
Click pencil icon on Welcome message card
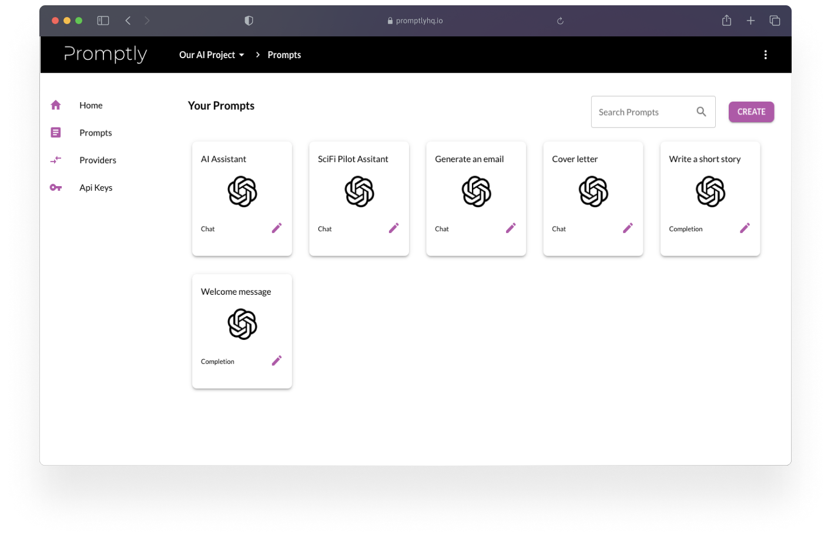click(x=277, y=361)
